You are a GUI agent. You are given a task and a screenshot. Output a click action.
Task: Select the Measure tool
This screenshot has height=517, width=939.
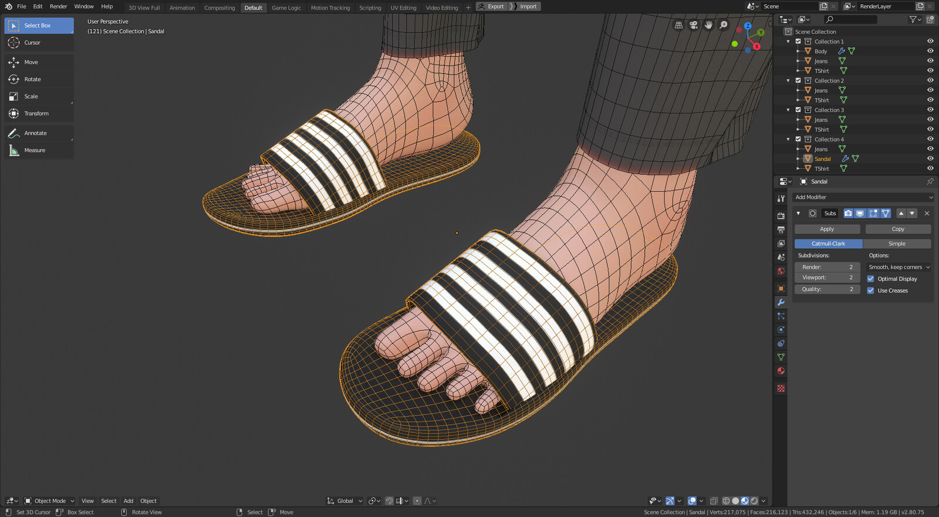pos(39,150)
